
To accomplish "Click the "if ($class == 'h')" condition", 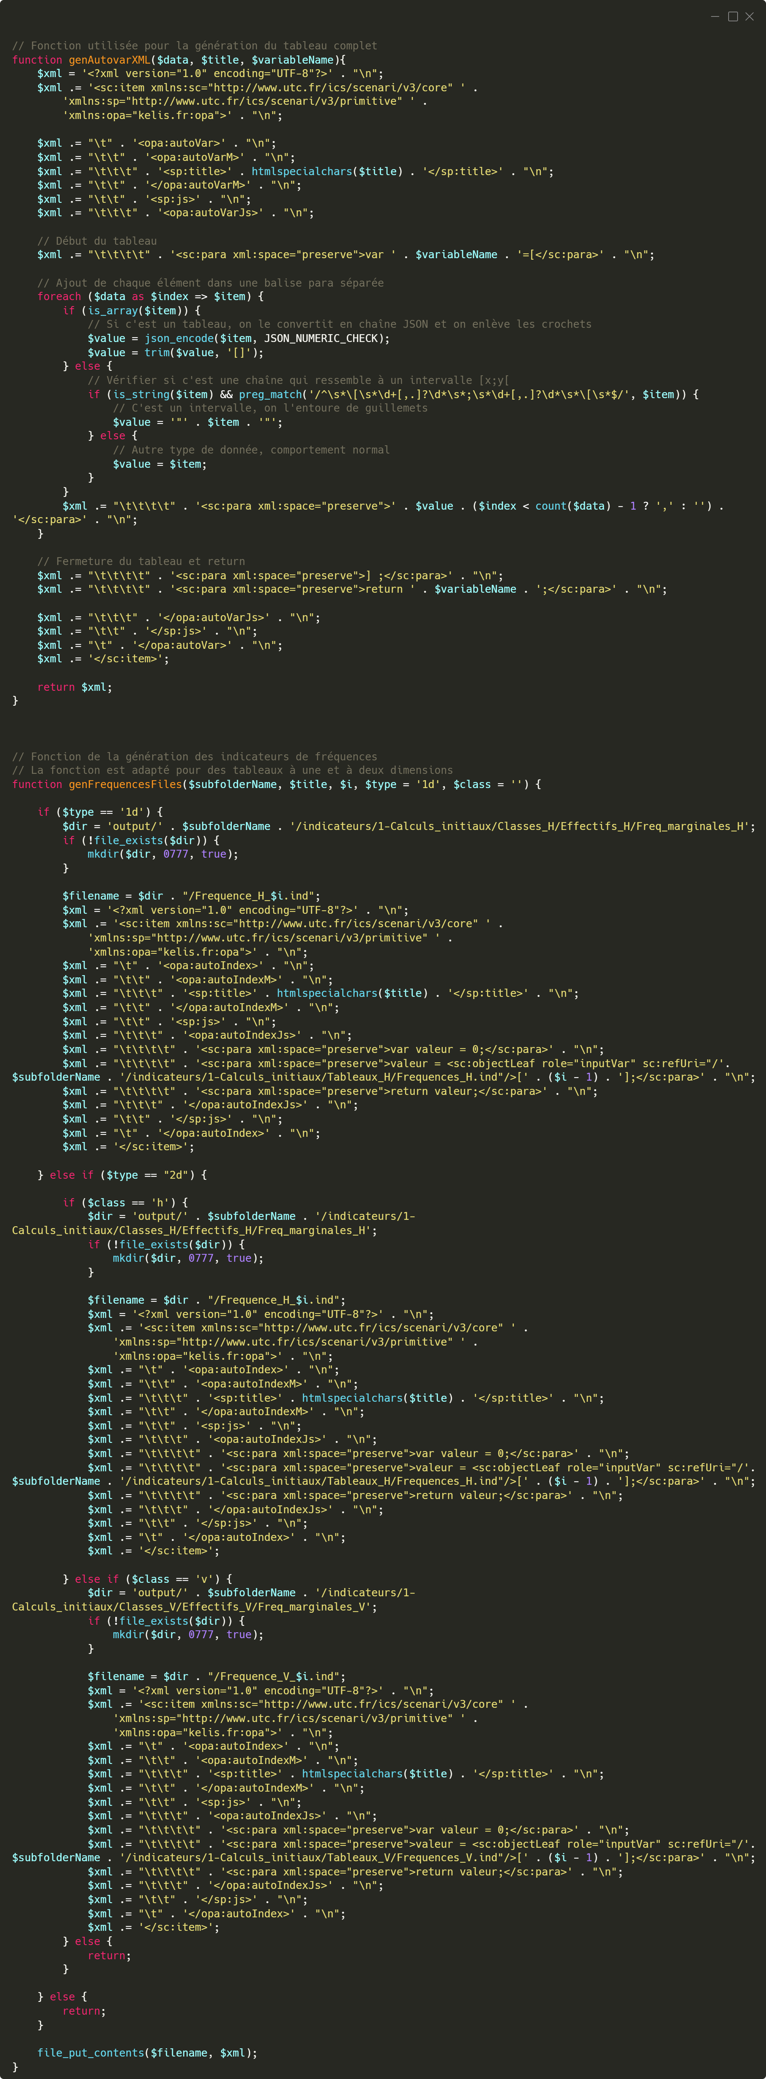I will click(x=125, y=1203).
